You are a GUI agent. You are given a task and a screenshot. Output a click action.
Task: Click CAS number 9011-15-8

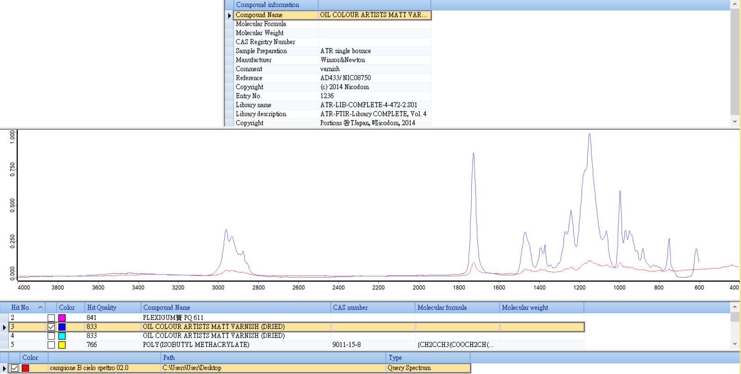coord(346,345)
